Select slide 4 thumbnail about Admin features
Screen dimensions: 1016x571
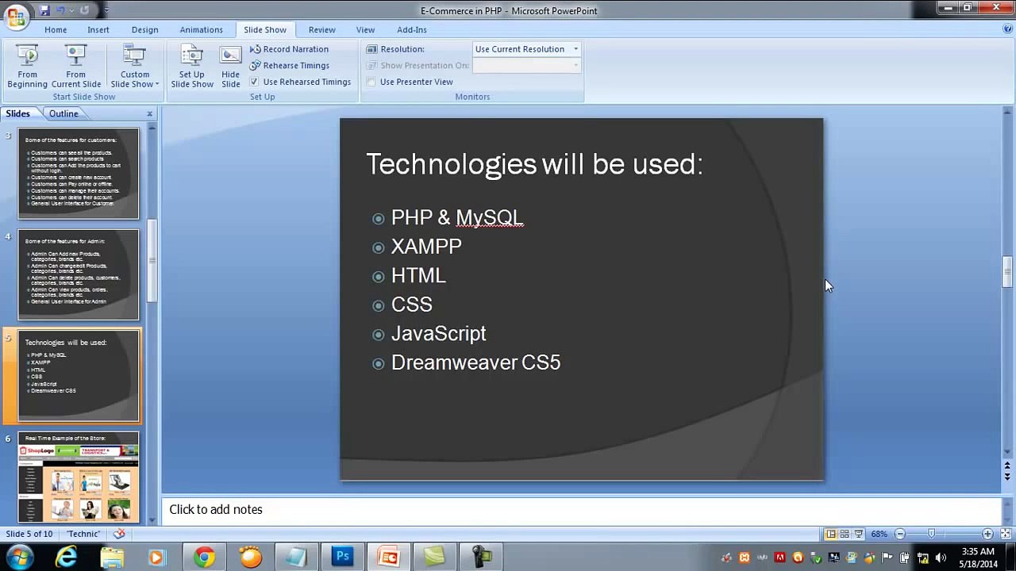[79, 274]
